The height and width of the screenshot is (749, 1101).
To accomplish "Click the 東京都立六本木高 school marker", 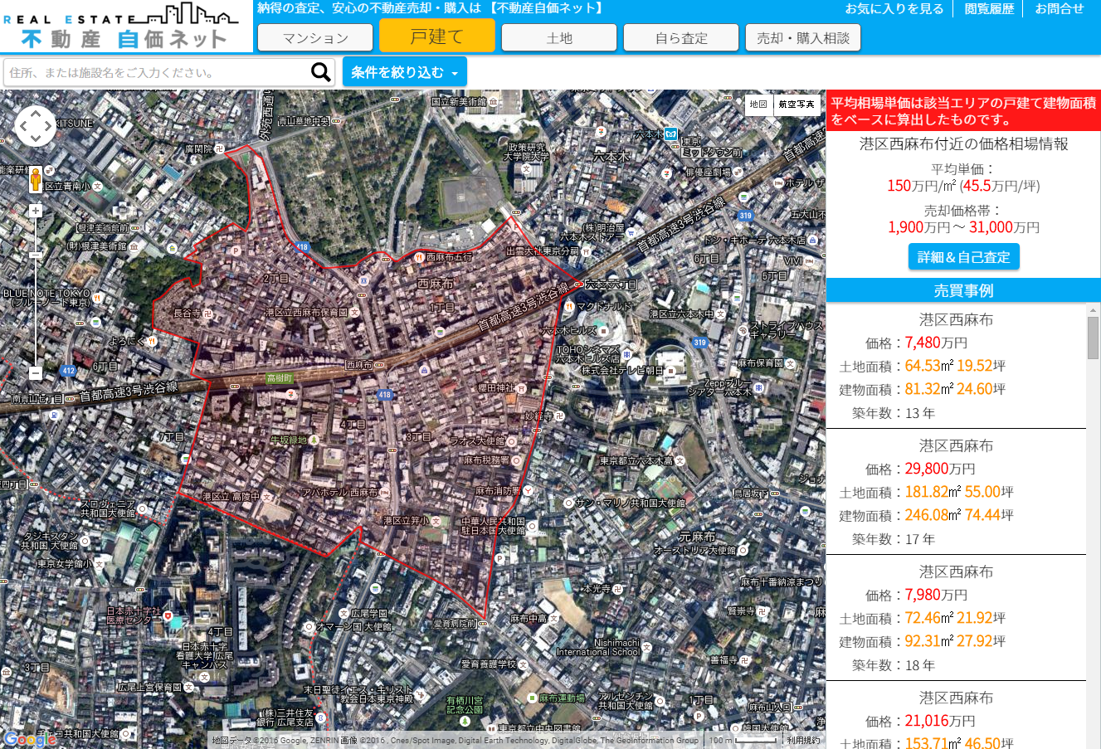I will pos(680,461).
